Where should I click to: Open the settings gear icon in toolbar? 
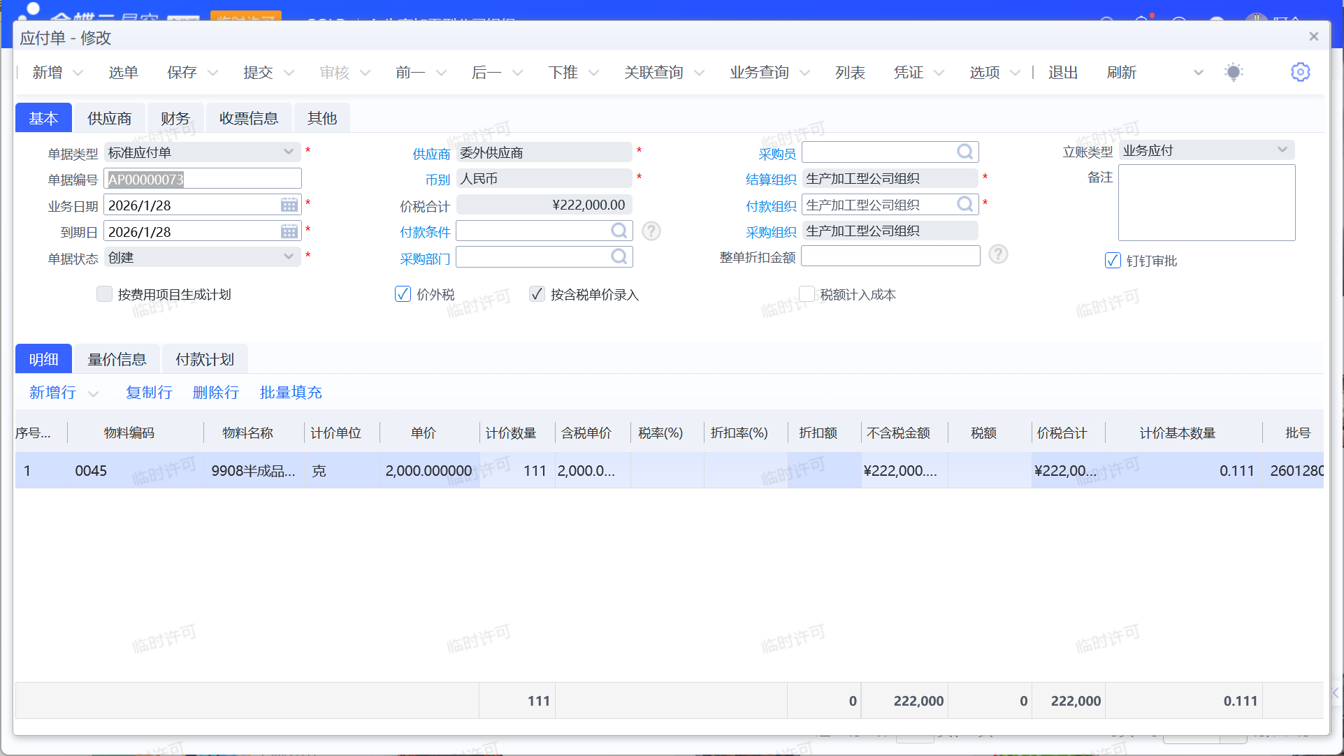point(1300,72)
